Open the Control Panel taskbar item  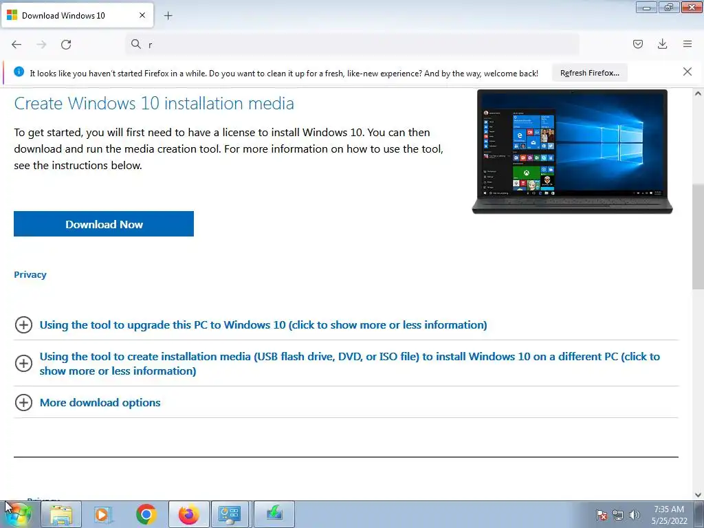pos(230,514)
